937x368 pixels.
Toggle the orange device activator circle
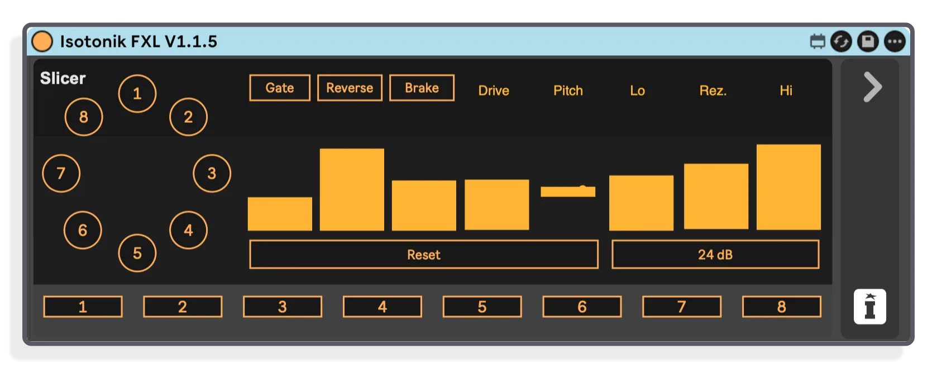click(x=42, y=41)
